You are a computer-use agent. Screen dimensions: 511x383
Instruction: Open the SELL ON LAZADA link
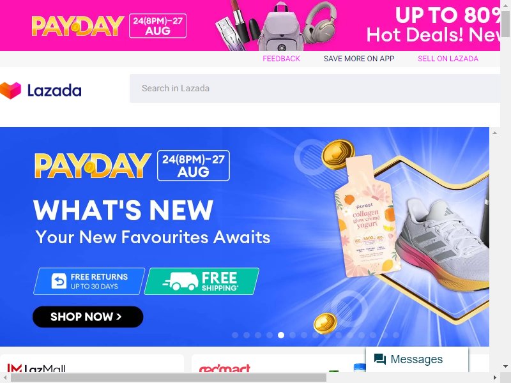click(x=448, y=59)
